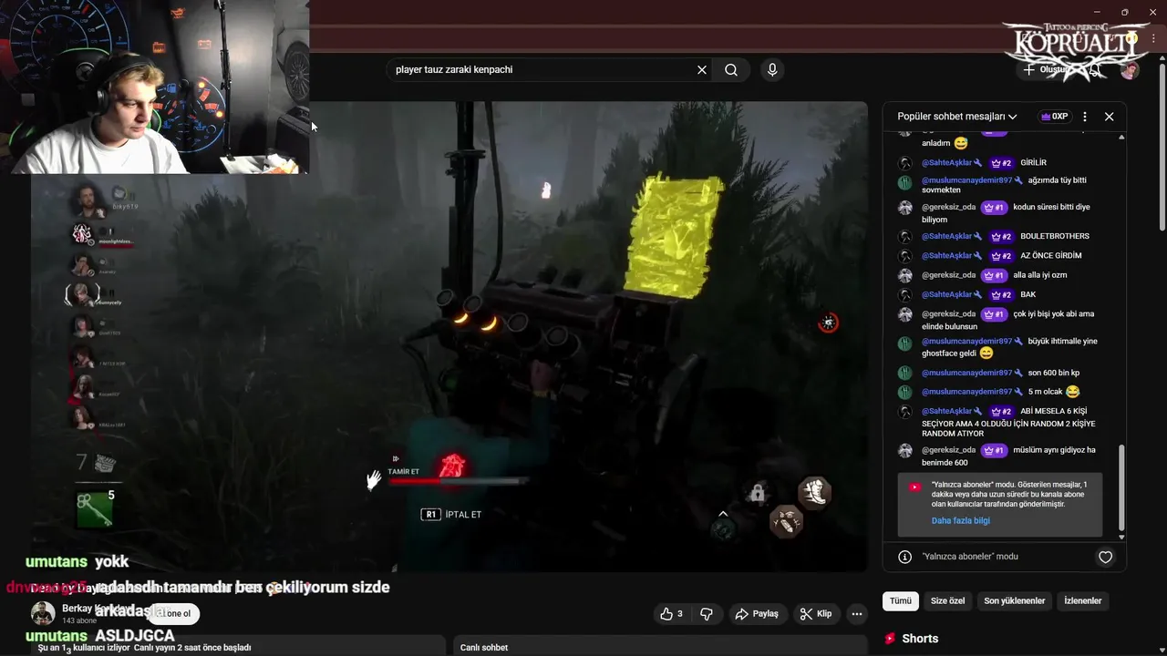This screenshot has height=656, width=1167.
Task: Click the wrench icon next to '5 m olcak' sender
Action: (x=1018, y=392)
